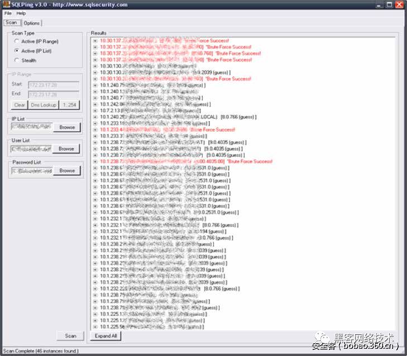407x356 pixels.
Task: Click Expand All below the results
Action: [x=106, y=336]
